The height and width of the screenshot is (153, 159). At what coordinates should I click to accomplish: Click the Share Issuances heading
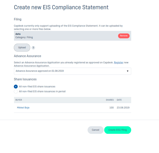[25, 79]
